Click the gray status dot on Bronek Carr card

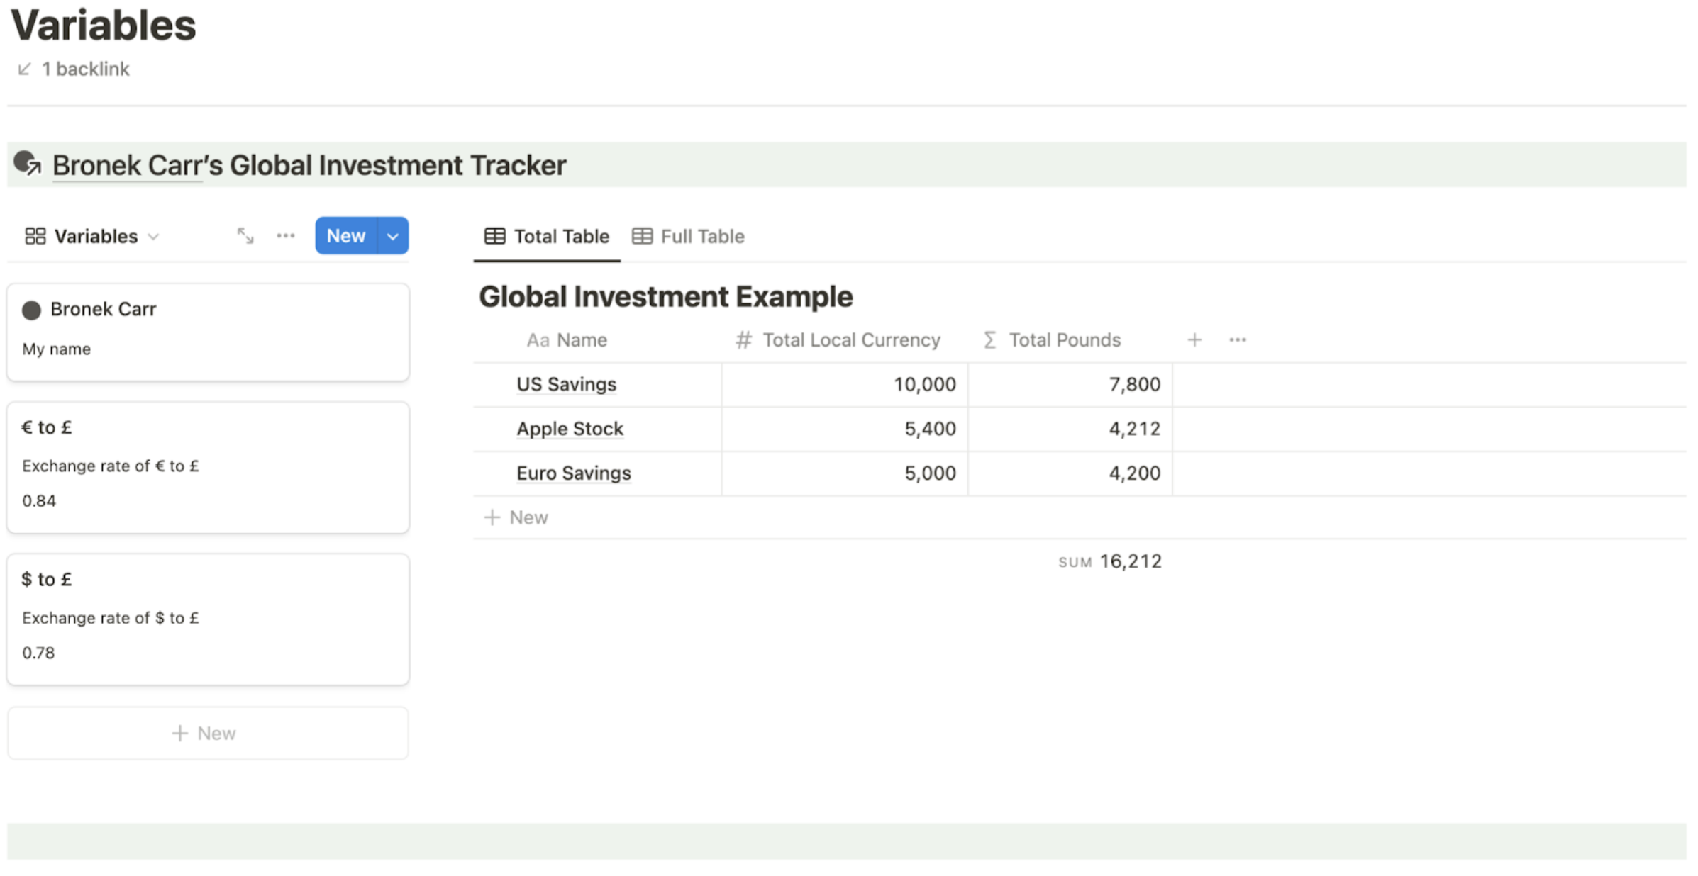(x=31, y=309)
